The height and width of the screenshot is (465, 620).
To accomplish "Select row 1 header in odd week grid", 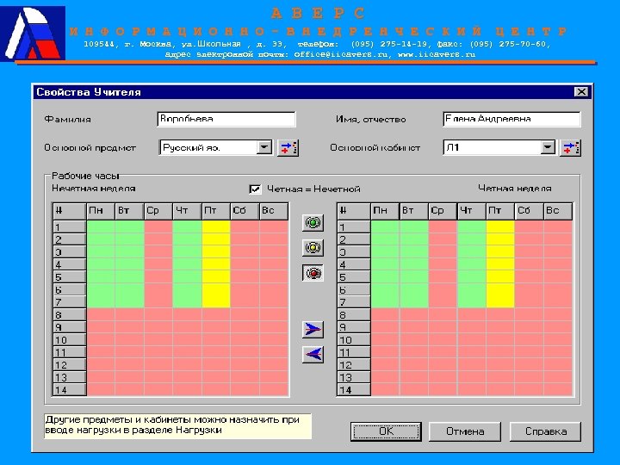I will coord(70,227).
